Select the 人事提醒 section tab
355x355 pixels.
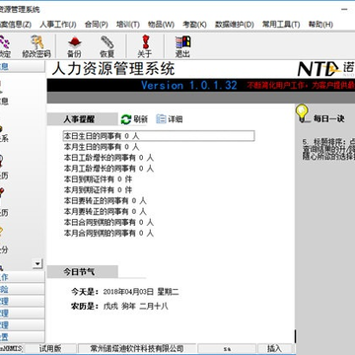point(82,119)
